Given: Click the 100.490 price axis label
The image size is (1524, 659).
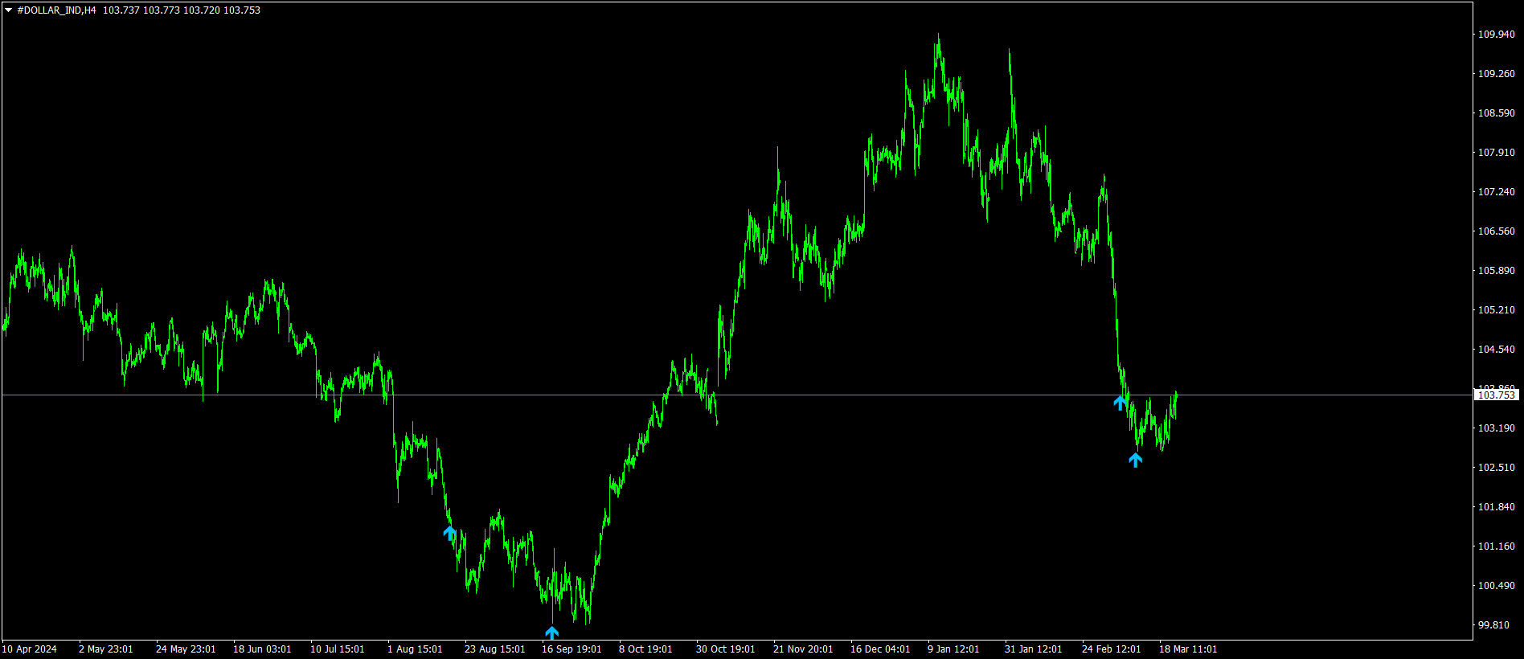Looking at the screenshot, I should (1497, 586).
